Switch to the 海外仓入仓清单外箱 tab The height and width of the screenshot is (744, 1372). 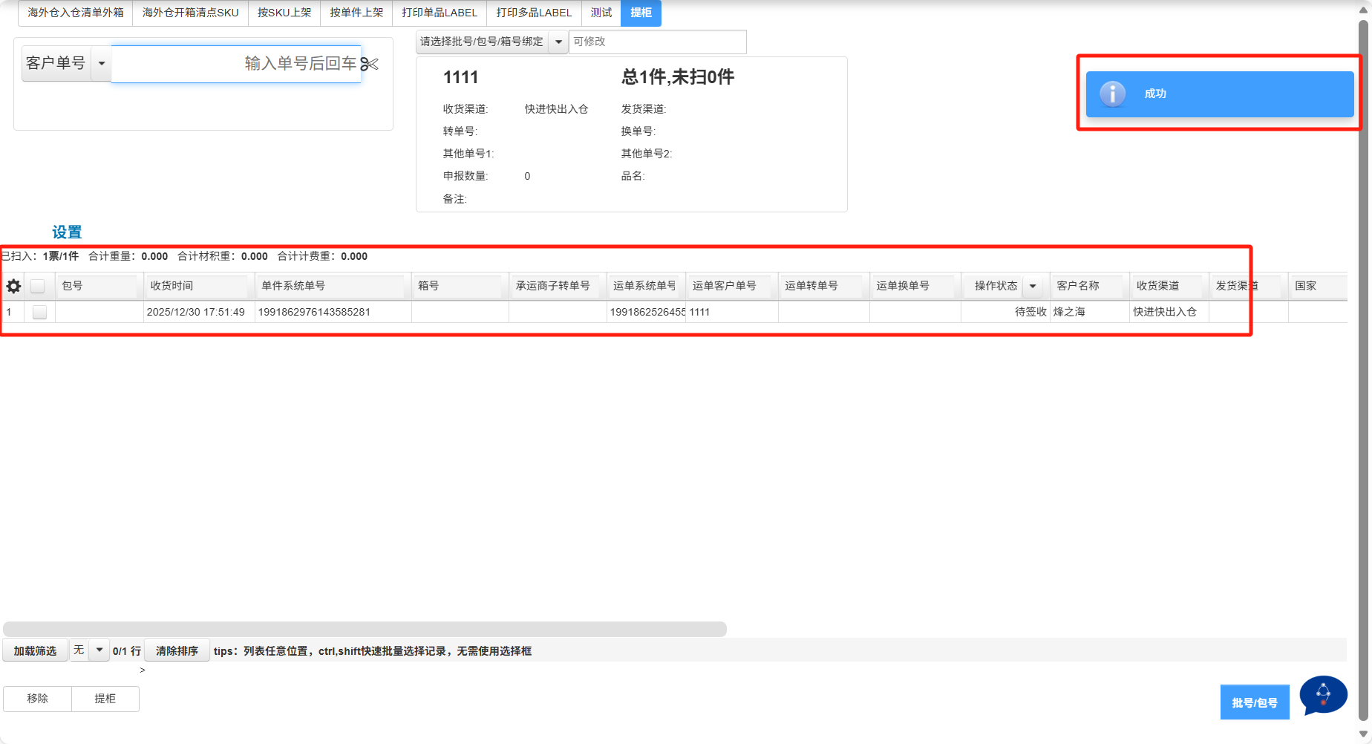click(76, 13)
